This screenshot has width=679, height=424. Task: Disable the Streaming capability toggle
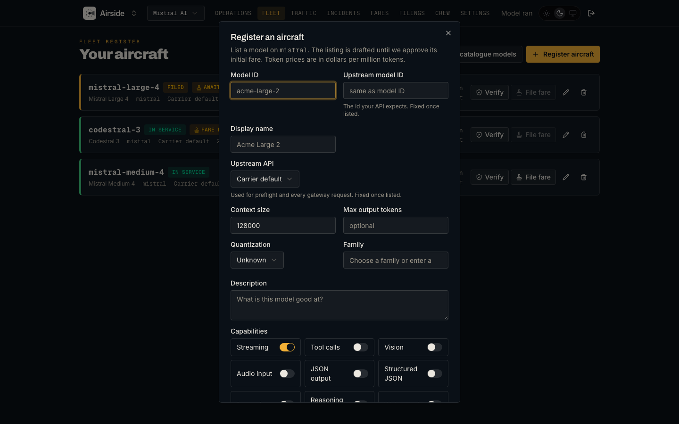coord(287,347)
